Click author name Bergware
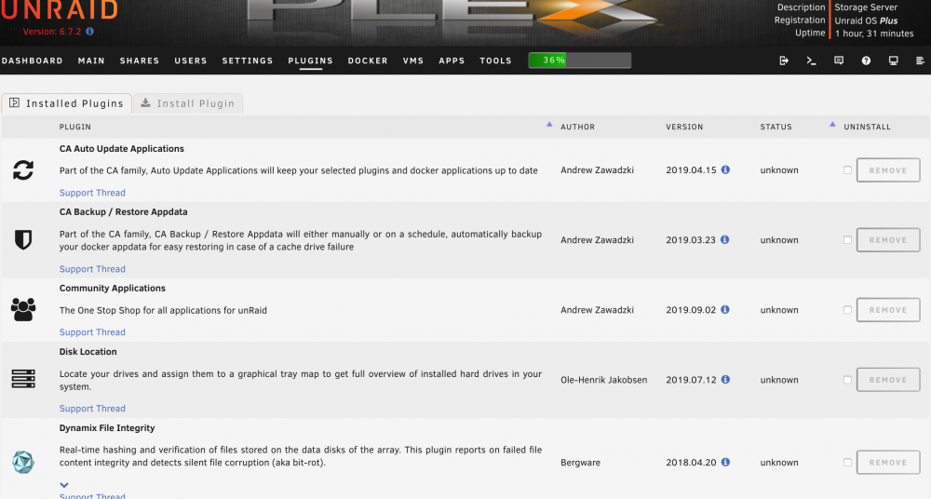Screen dimensions: 931x499 580,462
